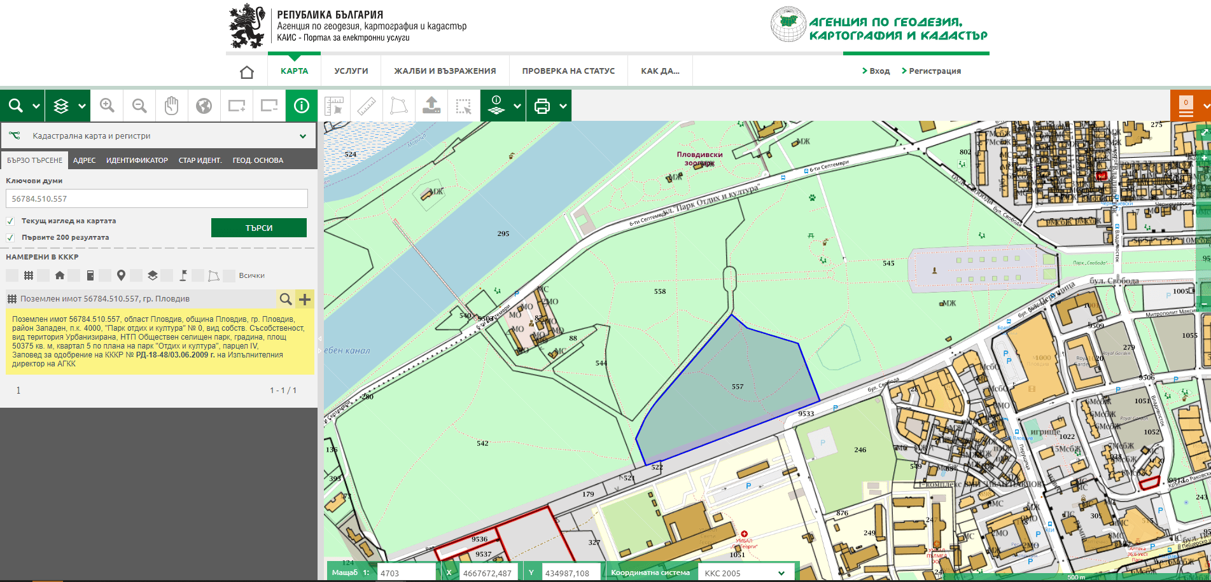
Task: Switch to БЪРЗО ТЪРСЕНЕ tab
Action: tap(35, 160)
